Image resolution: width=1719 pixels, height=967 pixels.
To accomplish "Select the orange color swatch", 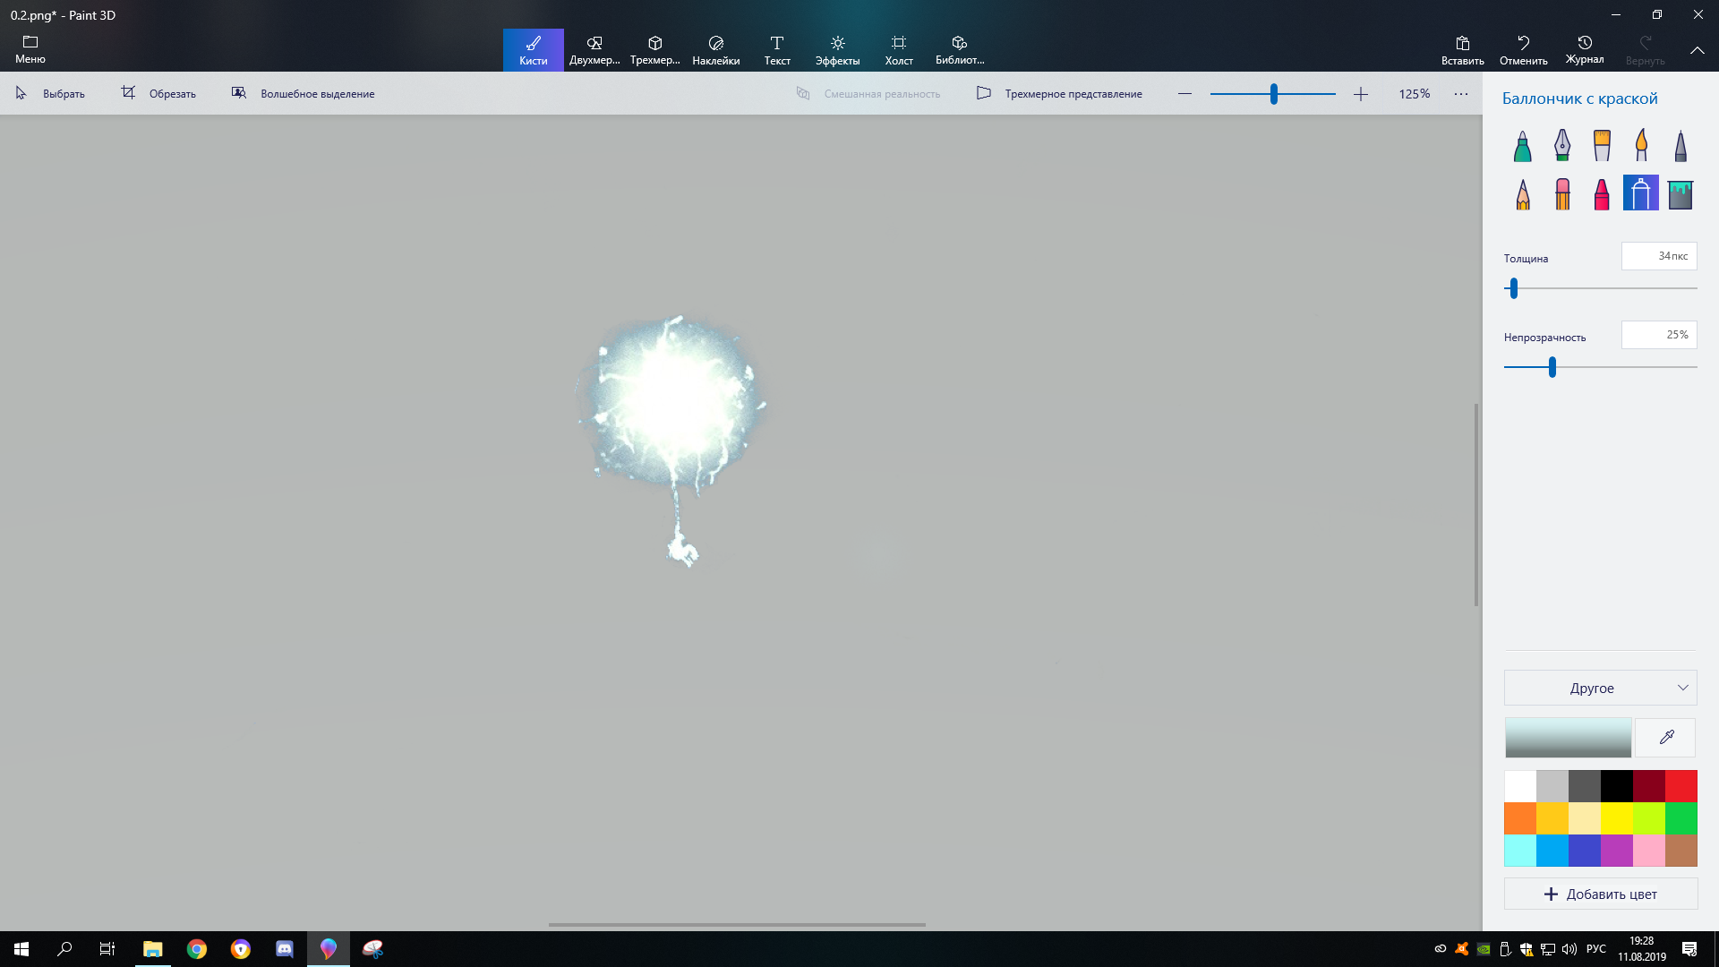I will 1520,818.
